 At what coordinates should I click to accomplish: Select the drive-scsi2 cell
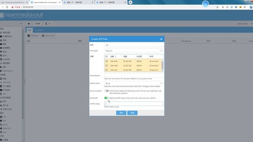(154, 65)
